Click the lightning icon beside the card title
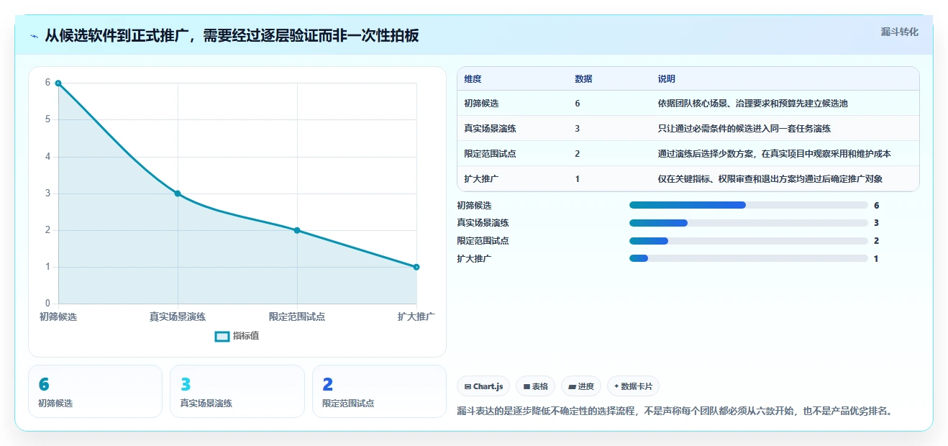The image size is (948, 446). point(34,36)
